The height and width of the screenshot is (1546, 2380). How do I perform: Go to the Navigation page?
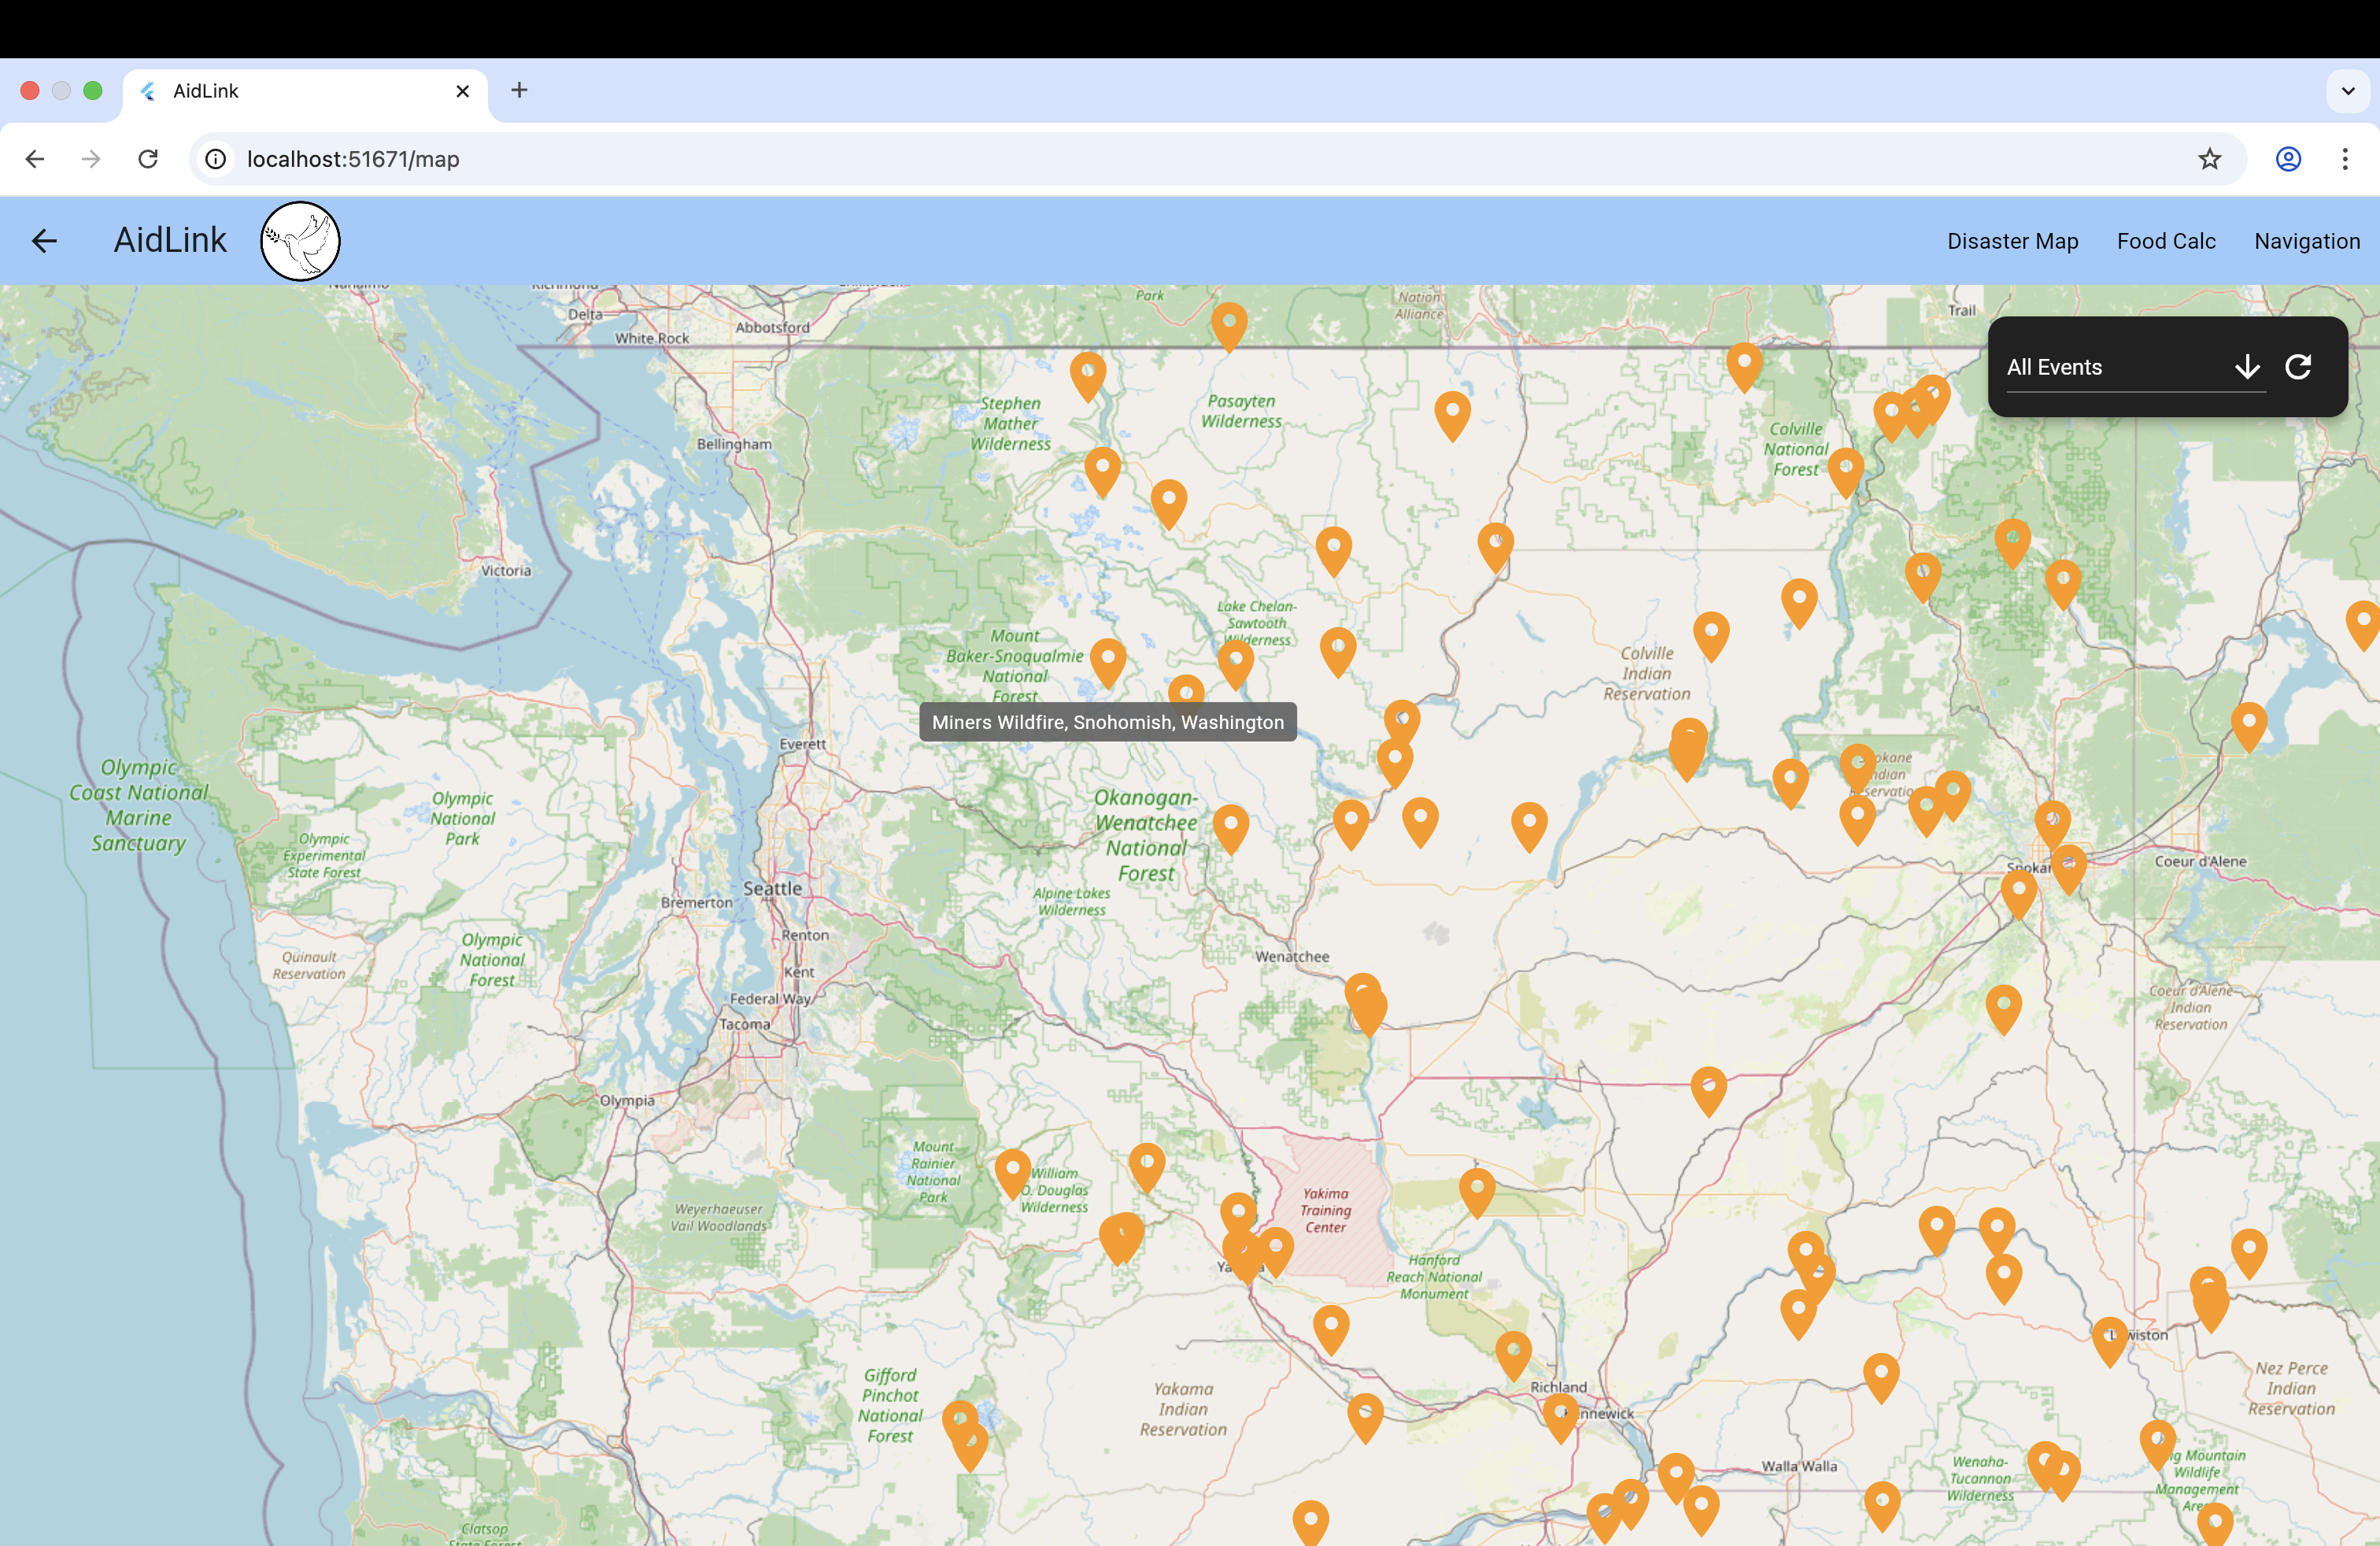pyautogui.click(x=2307, y=241)
